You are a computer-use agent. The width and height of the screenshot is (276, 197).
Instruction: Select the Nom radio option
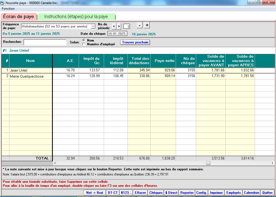(84, 40)
